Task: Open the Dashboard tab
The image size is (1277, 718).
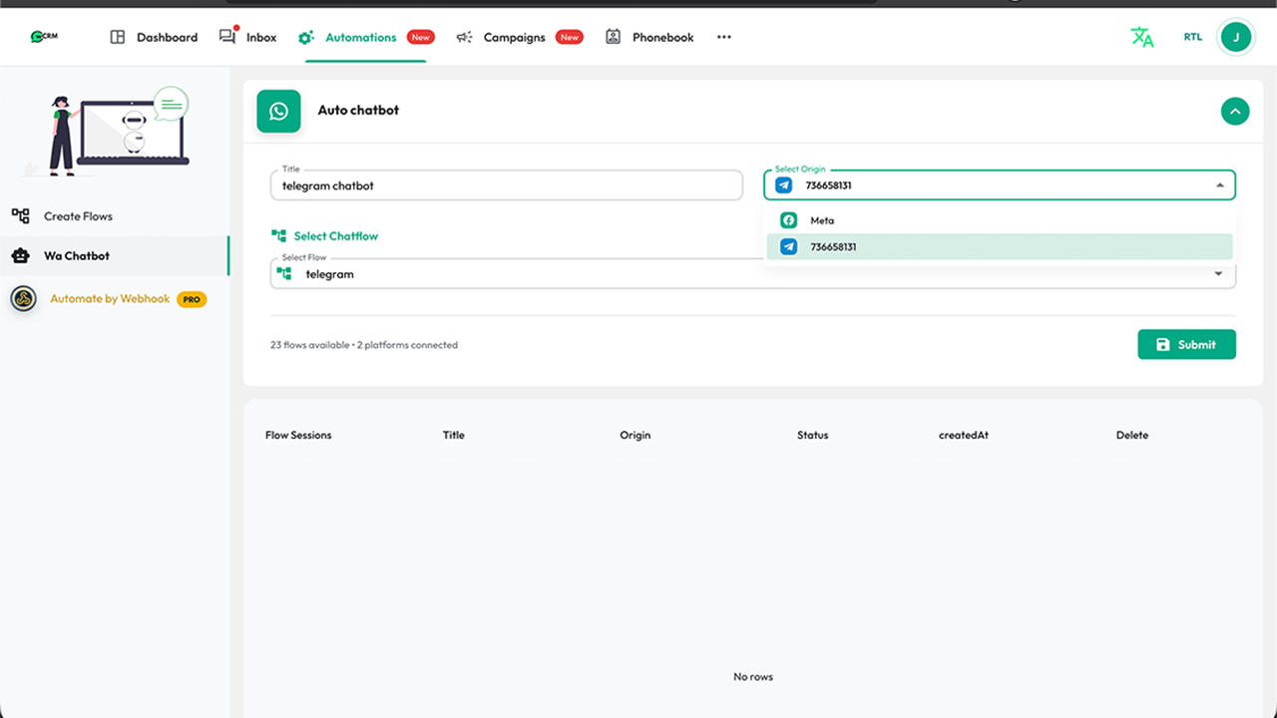Action: click(x=154, y=37)
